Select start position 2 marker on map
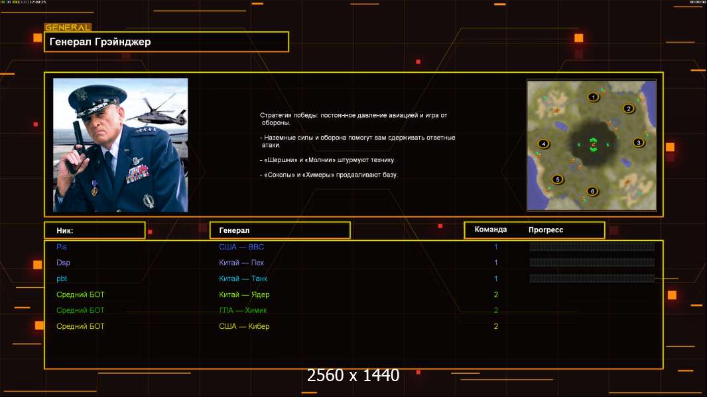707x397 pixels. 629,109
